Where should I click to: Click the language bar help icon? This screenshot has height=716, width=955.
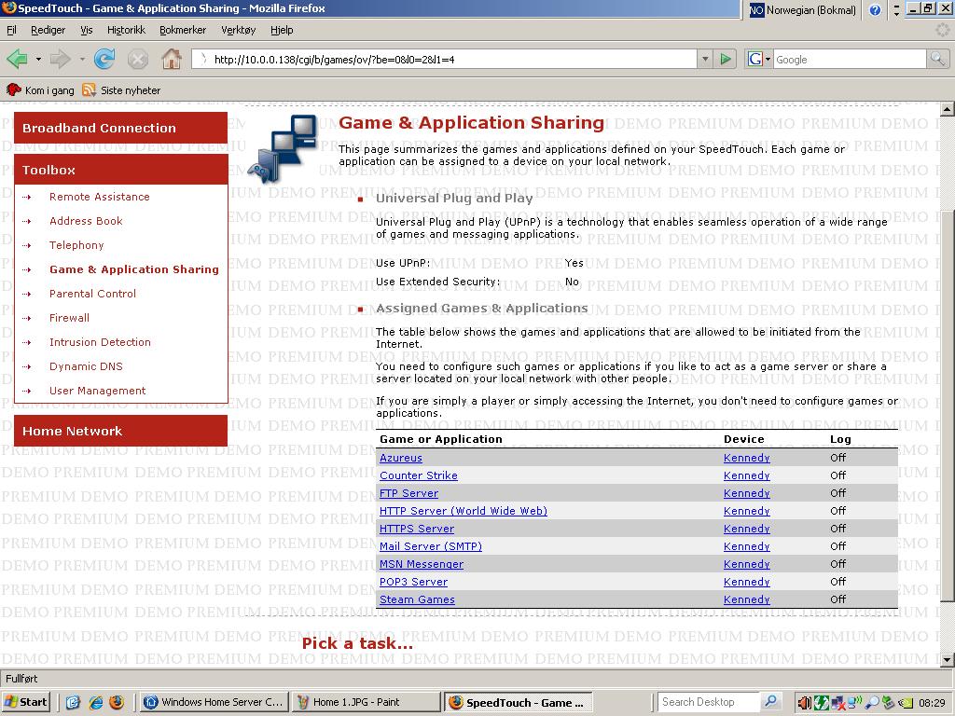pyautogui.click(x=875, y=9)
